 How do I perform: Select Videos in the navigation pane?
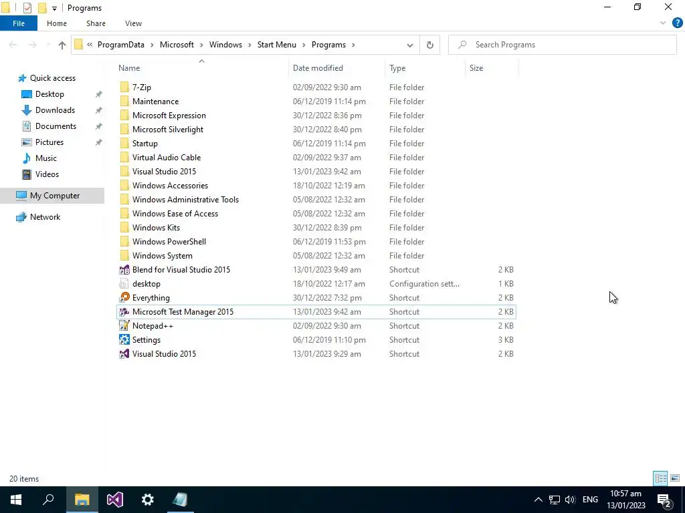pos(47,174)
